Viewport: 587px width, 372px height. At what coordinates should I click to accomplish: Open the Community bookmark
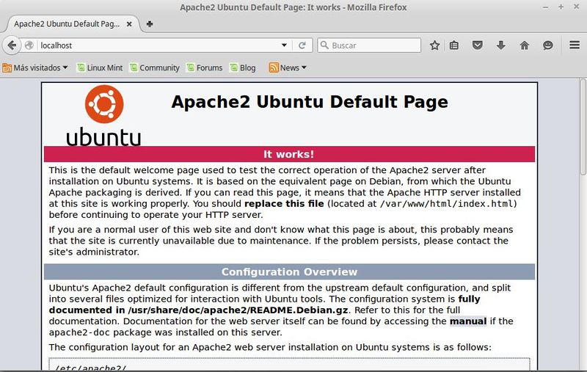pos(154,68)
